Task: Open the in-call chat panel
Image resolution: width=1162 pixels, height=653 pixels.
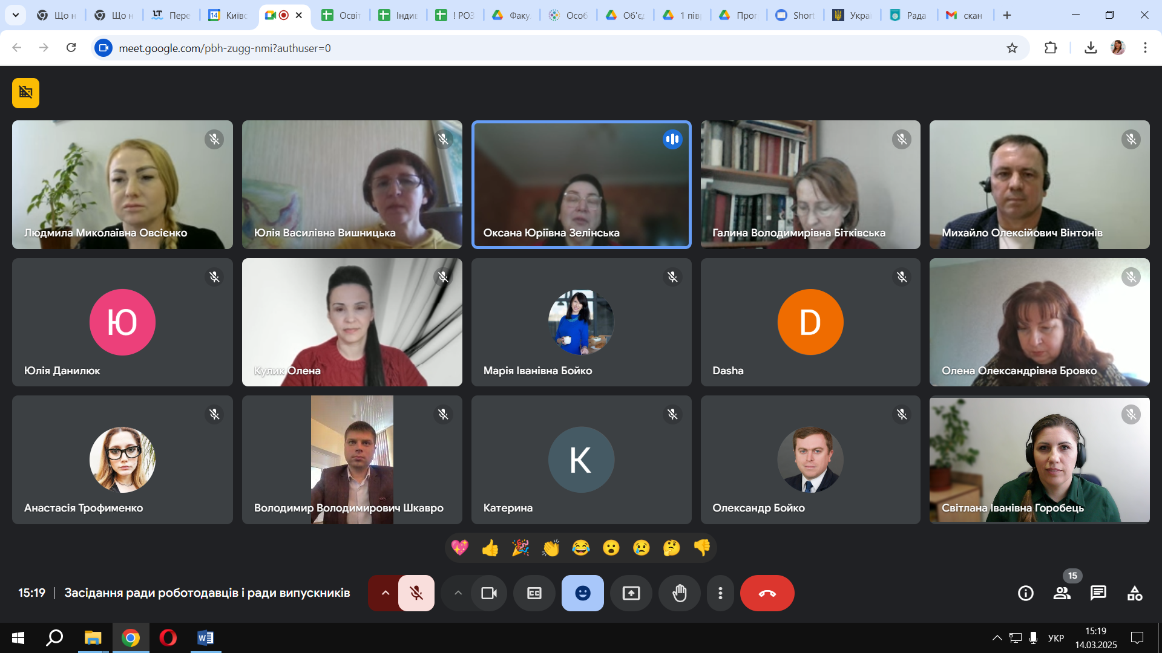Action: 1098,593
